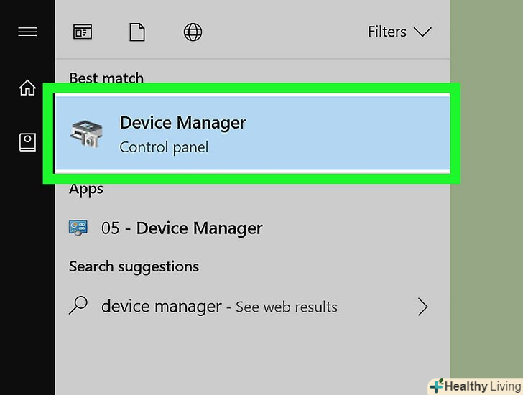
Task: Click the "Control panel" subtitle text
Action: 164,147
